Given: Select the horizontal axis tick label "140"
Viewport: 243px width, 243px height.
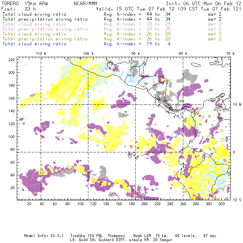Looking at the screenshot, I should (106, 204).
